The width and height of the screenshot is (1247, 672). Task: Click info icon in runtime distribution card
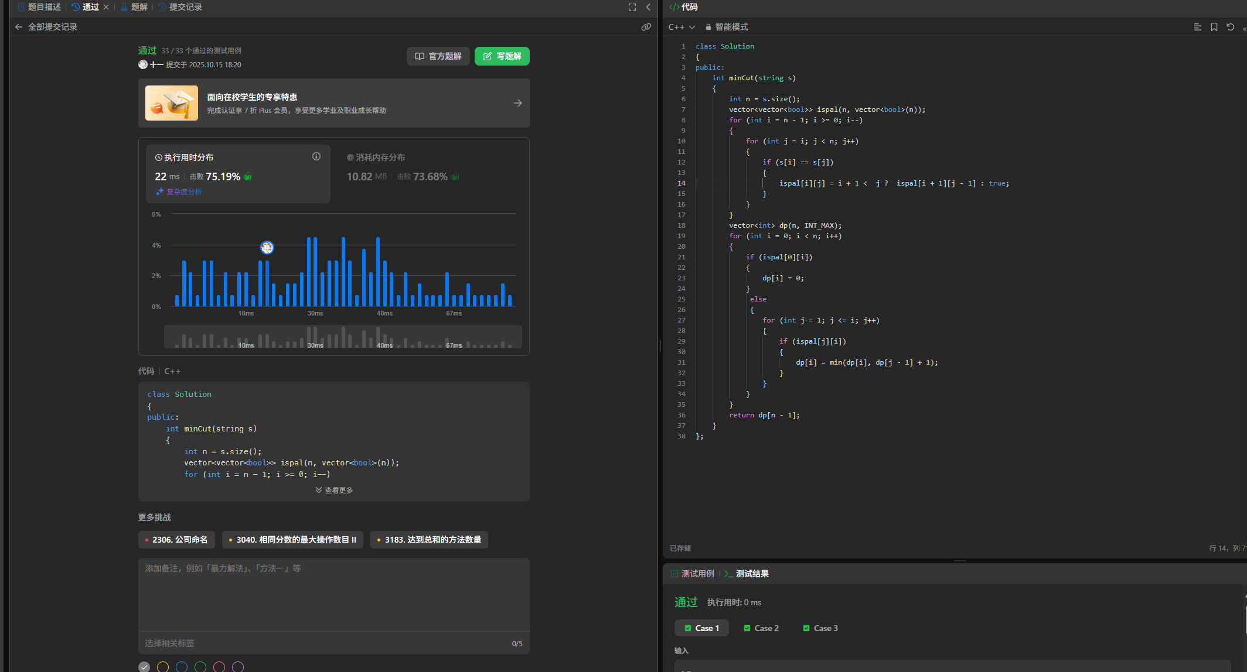[x=316, y=156]
